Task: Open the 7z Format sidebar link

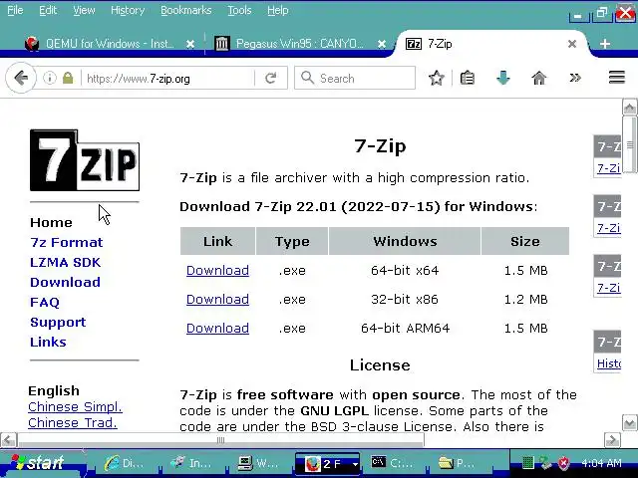Action: pos(67,242)
